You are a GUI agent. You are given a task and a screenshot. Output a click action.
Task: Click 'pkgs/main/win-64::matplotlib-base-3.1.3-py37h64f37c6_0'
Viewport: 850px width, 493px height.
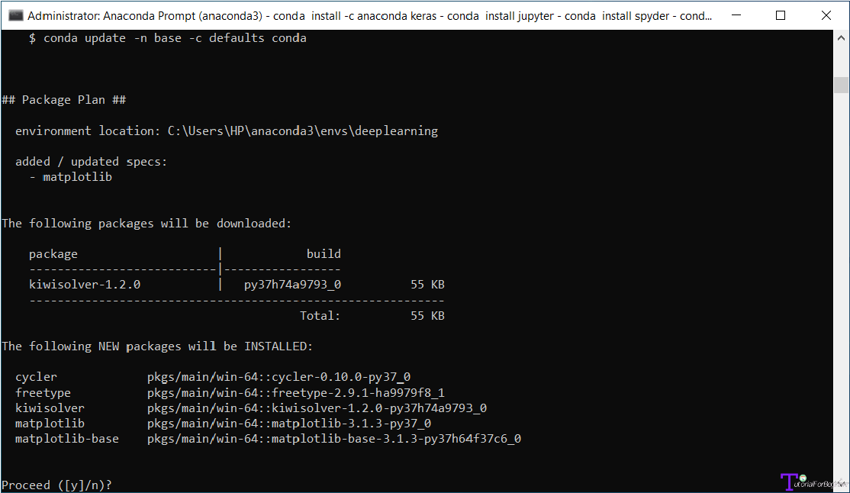tap(334, 439)
